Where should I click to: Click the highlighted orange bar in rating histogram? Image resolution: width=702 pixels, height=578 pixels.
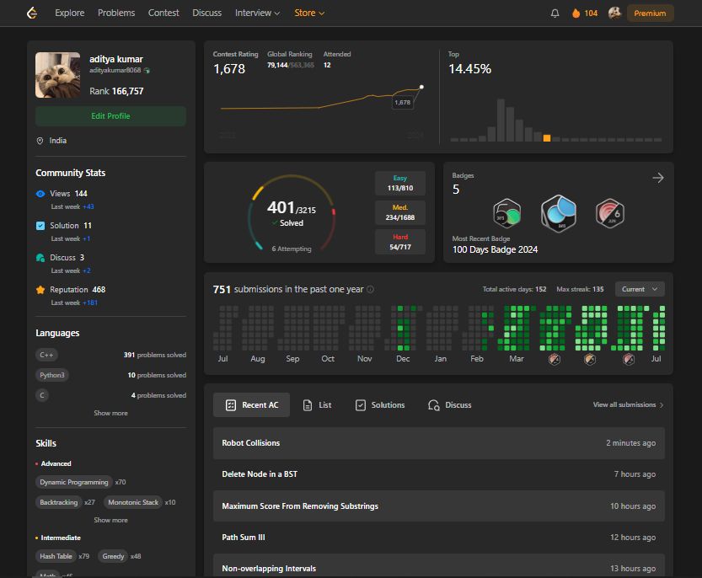pyautogui.click(x=547, y=137)
